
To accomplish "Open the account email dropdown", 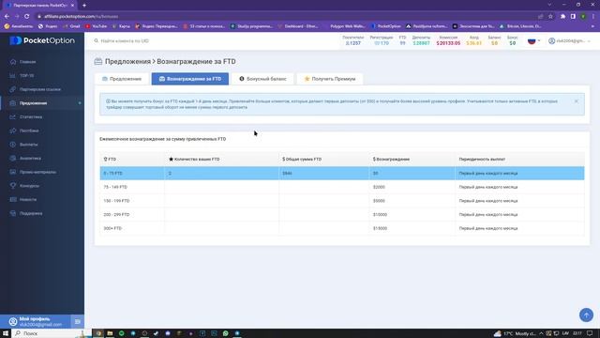I will click(x=569, y=40).
